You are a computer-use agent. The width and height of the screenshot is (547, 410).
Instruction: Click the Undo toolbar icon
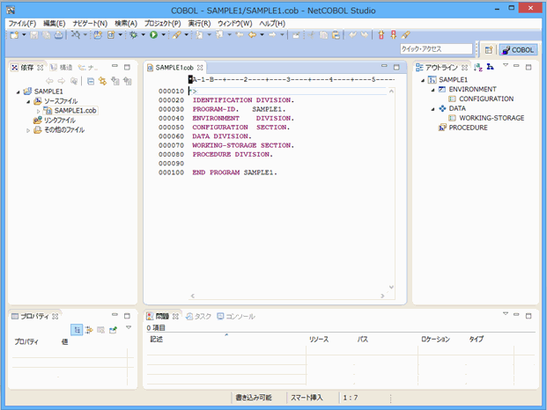tap(353, 35)
